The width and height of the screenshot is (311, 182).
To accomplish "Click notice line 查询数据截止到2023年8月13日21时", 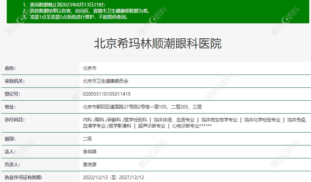I will pyautogui.click(x=64, y=5).
